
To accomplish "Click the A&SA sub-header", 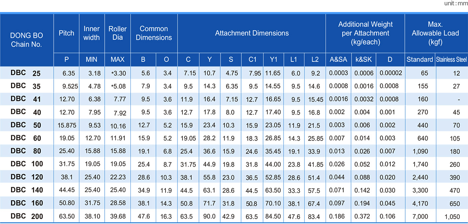I will (338, 60).
